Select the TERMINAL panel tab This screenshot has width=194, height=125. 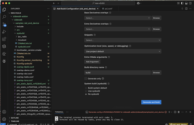(x=59, y=112)
